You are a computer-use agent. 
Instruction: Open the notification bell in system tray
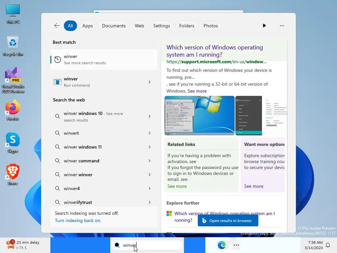pos(328,245)
